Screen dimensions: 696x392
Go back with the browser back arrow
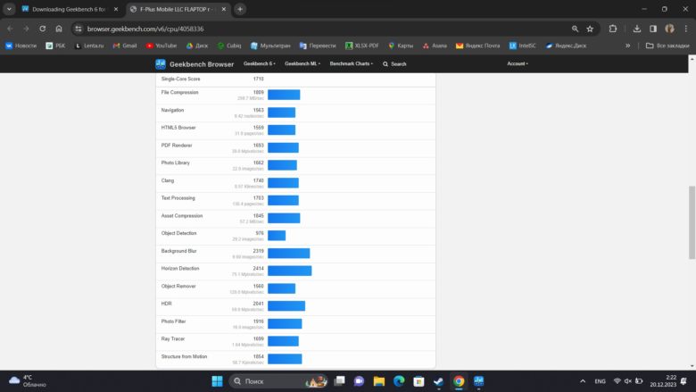click(10, 29)
